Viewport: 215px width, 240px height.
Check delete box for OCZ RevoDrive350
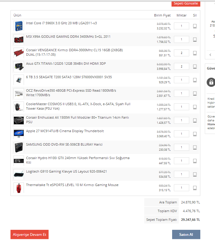coord(195,93)
